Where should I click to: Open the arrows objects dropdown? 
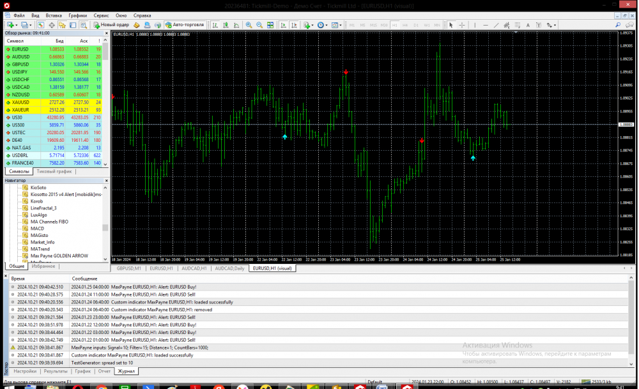(555, 25)
